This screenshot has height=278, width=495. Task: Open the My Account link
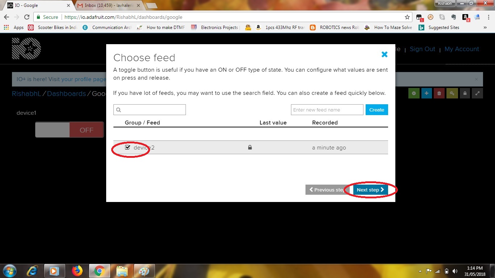click(x=462, y=49)
